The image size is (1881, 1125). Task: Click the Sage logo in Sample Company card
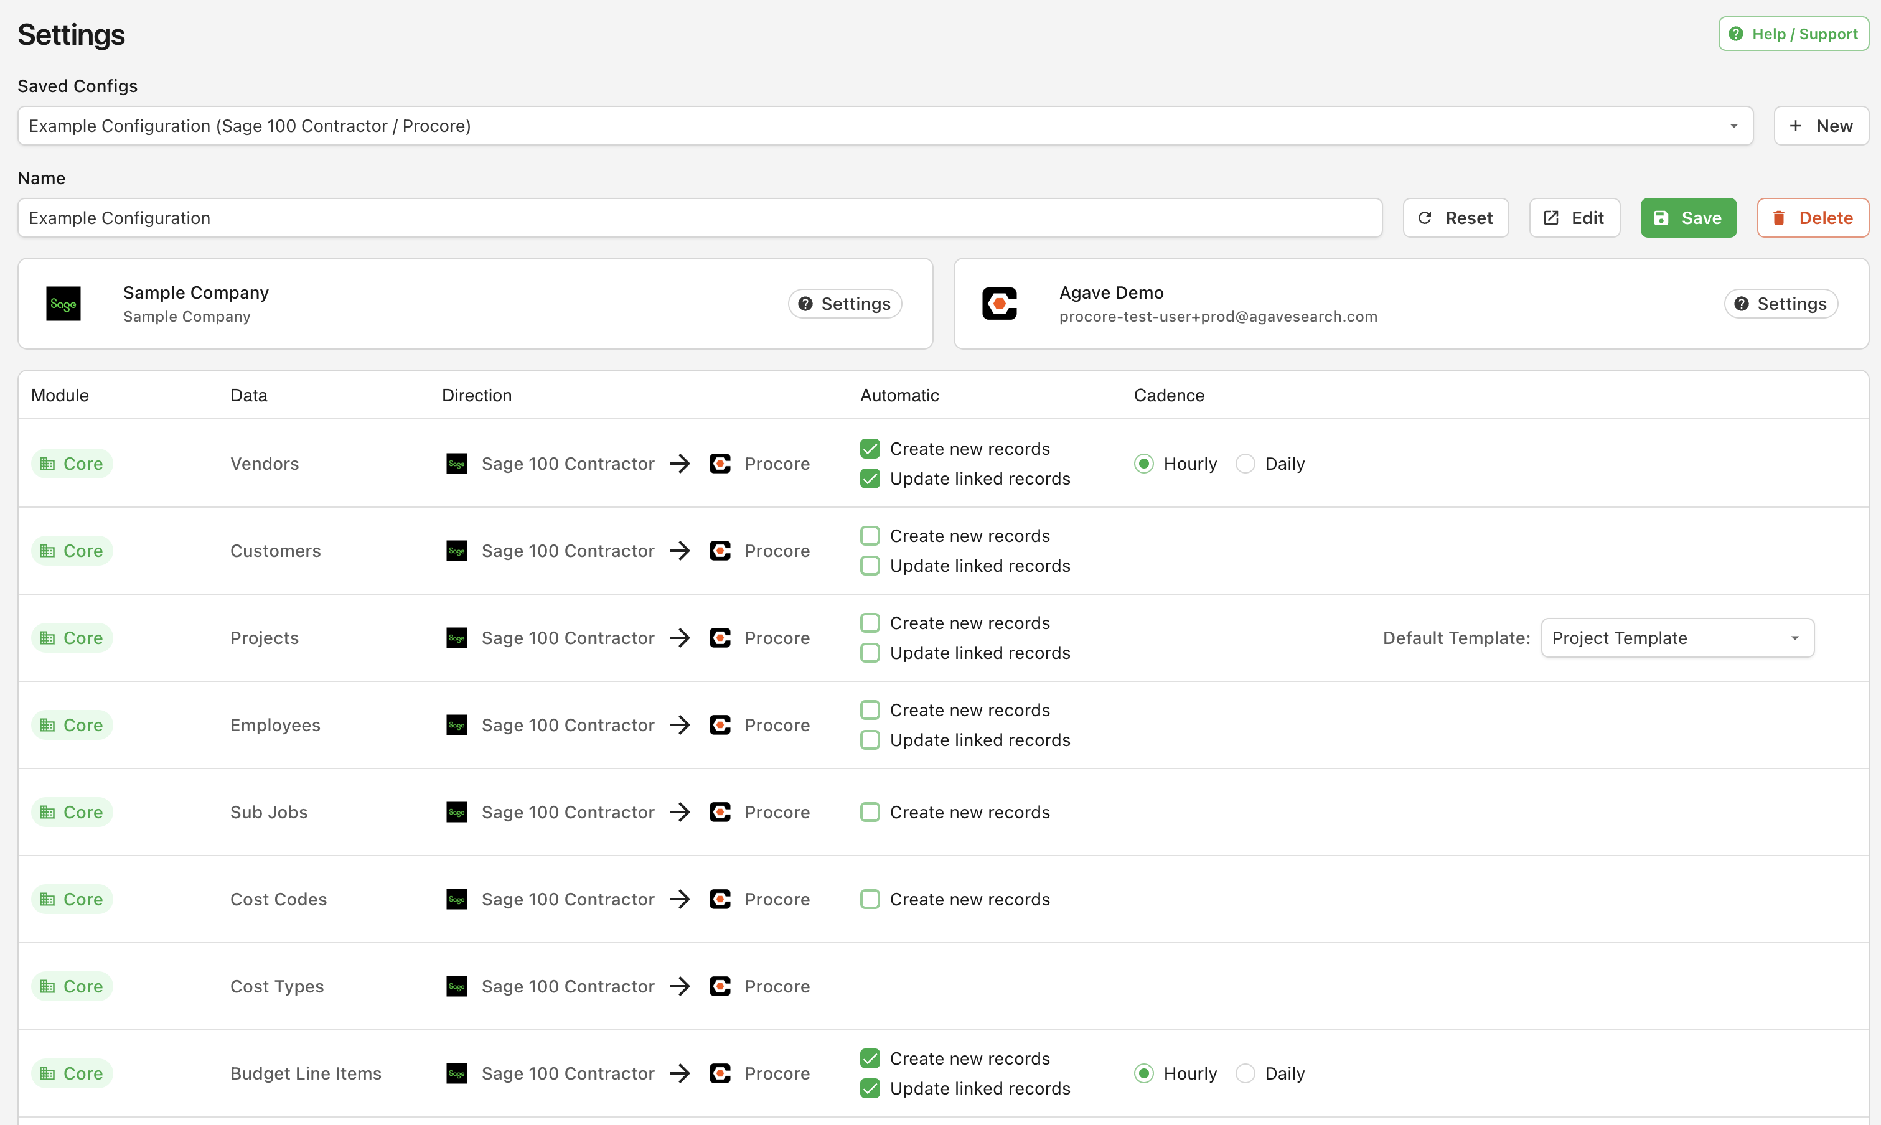[x=63, y=304]
